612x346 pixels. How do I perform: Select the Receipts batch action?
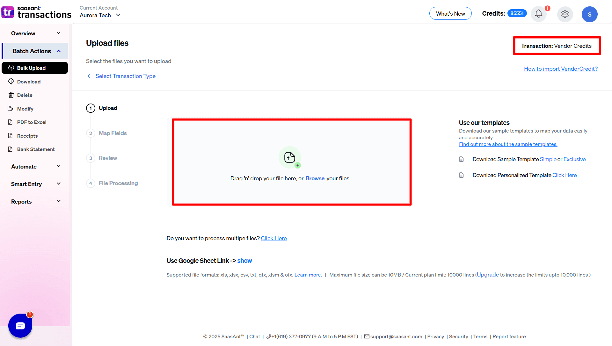27,136
